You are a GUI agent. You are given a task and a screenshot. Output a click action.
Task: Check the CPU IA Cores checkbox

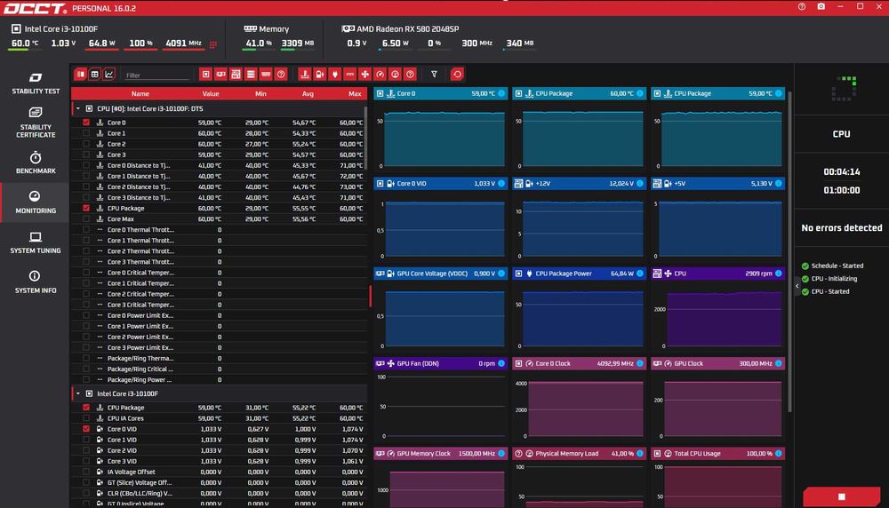pos(86,418)
